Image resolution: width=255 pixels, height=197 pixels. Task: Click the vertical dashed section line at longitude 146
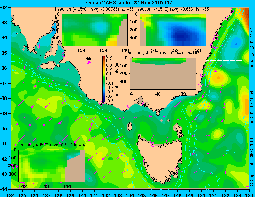[x=154, y=125]
